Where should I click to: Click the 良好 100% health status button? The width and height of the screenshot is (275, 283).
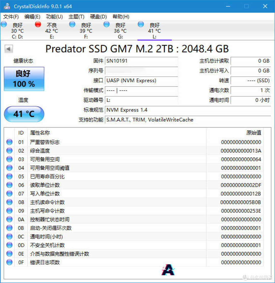pos(24,79)
